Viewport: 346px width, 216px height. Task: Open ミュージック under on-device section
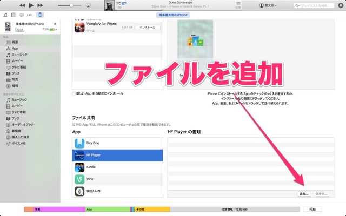click(x=30, y=100)
